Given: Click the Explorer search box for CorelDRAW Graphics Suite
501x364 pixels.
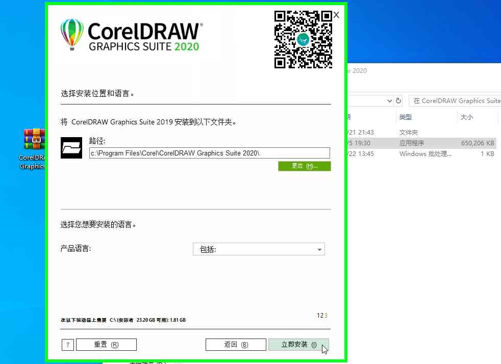Looking at the screenshot, I should [x=455, y=101].
